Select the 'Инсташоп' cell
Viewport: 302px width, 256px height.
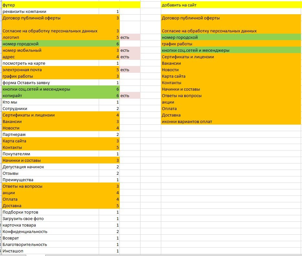50,251
